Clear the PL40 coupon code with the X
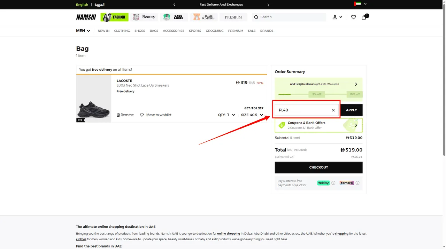The image size is (446, 249). point(333,110)
